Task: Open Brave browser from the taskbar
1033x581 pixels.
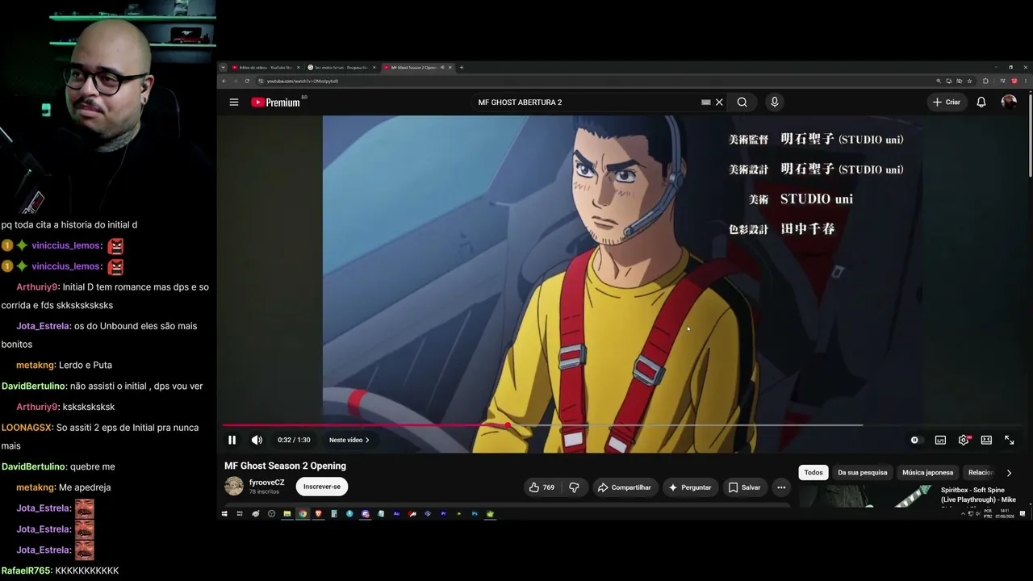Action: [x=318, y=514]
